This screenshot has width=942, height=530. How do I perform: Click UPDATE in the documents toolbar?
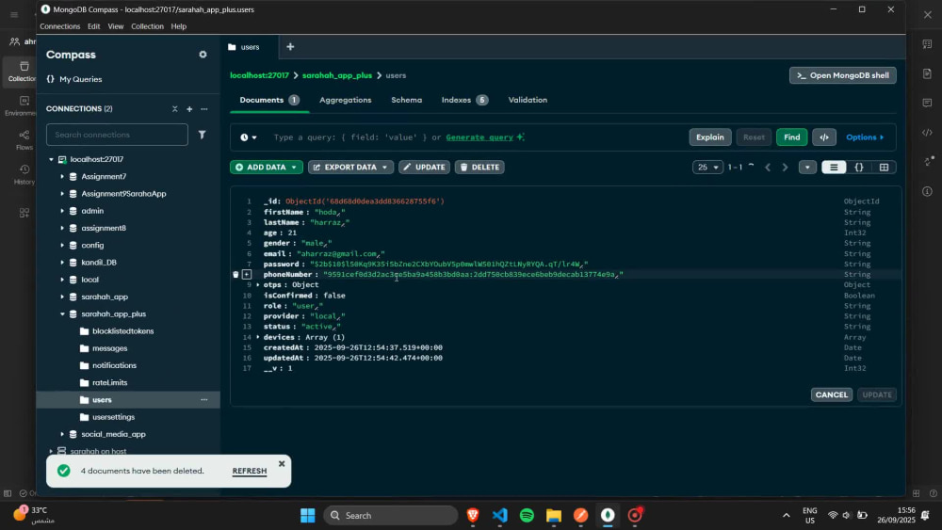click(x=424, y=168)
